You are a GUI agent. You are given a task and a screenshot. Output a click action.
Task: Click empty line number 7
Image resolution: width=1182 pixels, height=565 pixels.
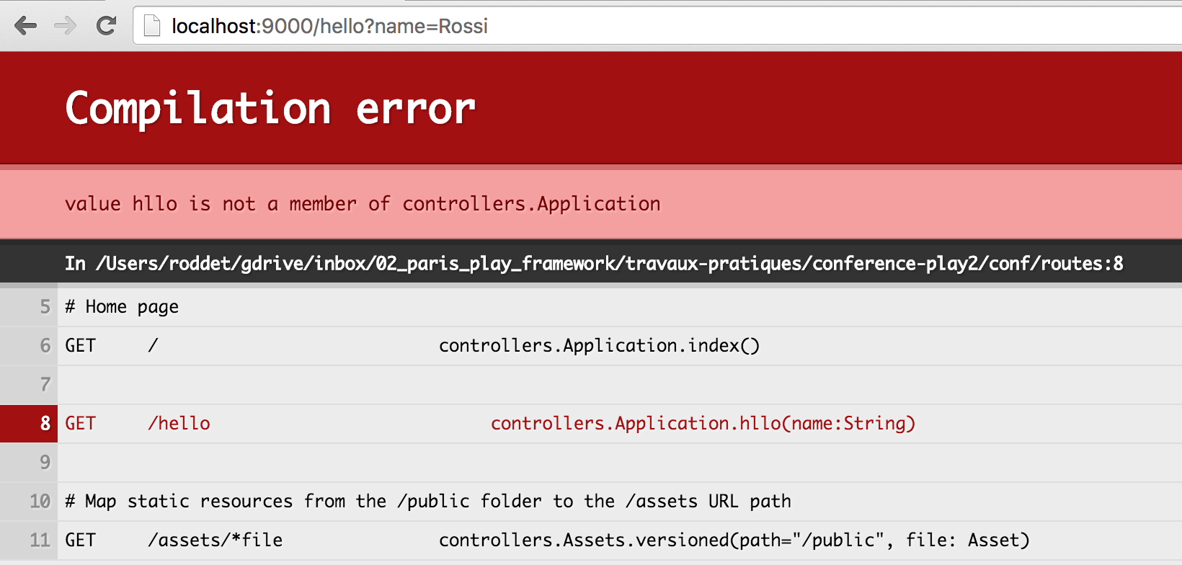pyautogui.click(x=45, y=385)
